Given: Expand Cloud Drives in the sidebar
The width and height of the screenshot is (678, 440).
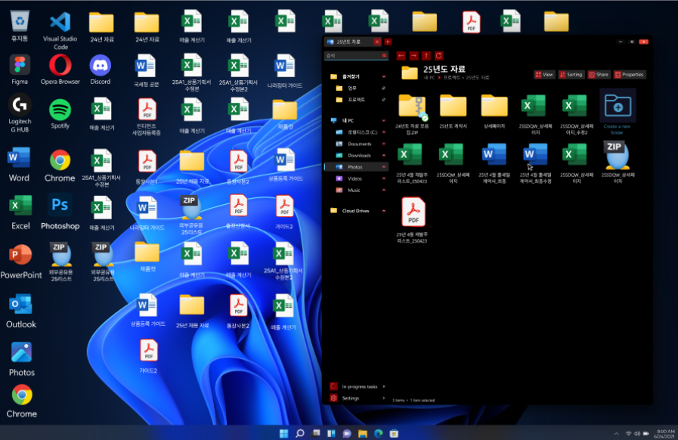Looking at the screenshot, I should [383, 211].
